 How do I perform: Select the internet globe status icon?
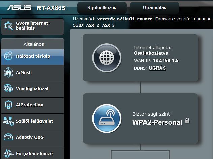click(107, 58)
